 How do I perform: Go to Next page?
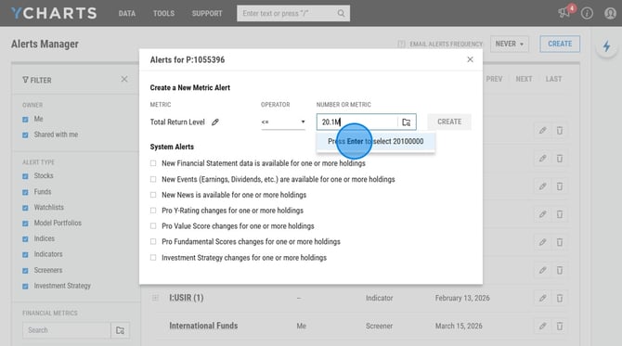click(524, 79)
